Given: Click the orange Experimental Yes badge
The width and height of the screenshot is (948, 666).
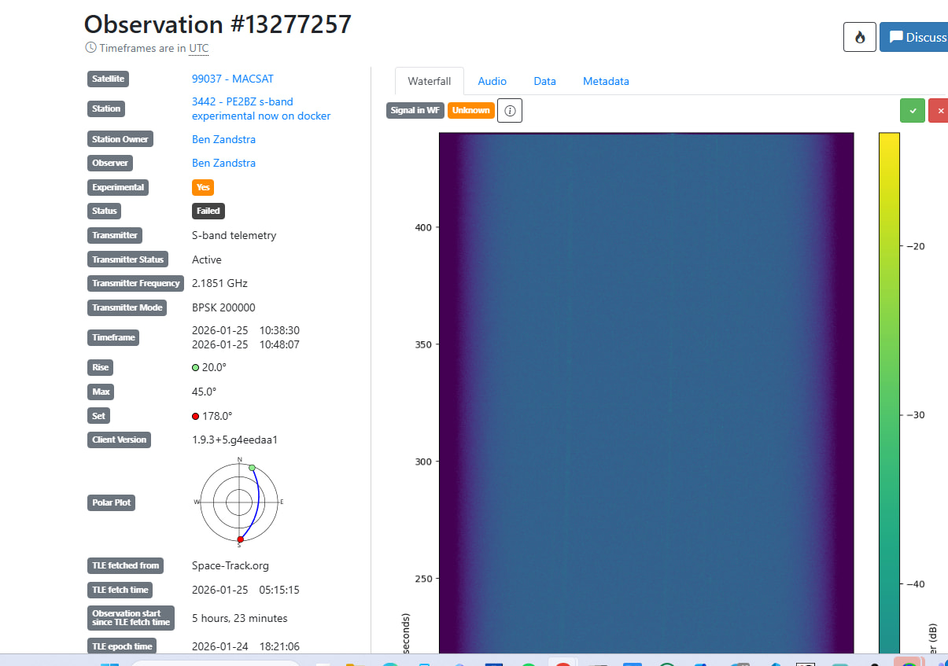Looking at the screenshot, I should pos(203,187).
